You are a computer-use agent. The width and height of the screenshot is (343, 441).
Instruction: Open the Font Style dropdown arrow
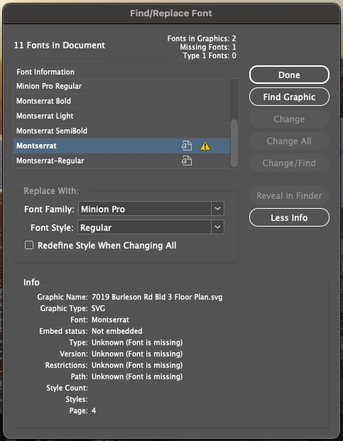click(x=217, y=227)
